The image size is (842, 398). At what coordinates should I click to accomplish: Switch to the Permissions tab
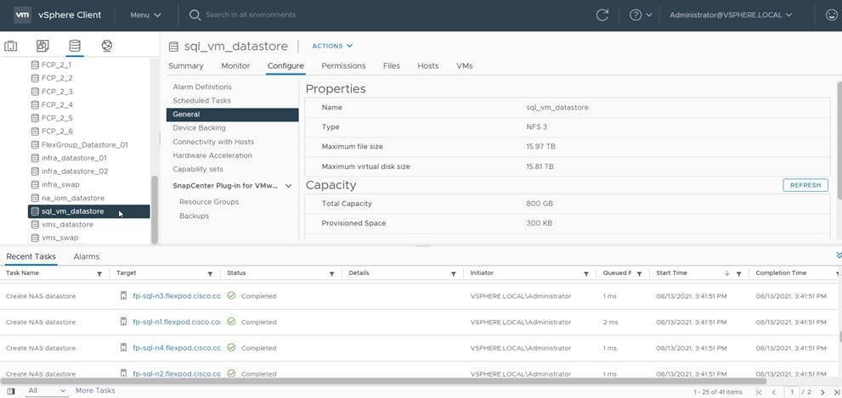pyautogui.click(x=343, y=66)
